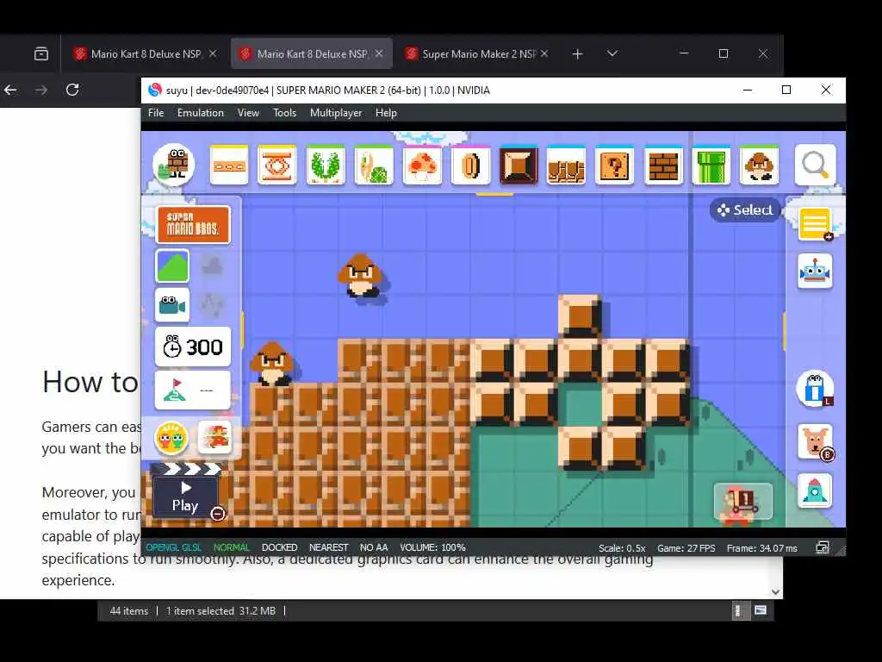The image size is (882, 662).
Task: Open the browser tab actions icon
Action: coord(41,54)
